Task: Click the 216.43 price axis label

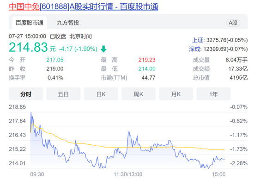Action: (18, 135)
